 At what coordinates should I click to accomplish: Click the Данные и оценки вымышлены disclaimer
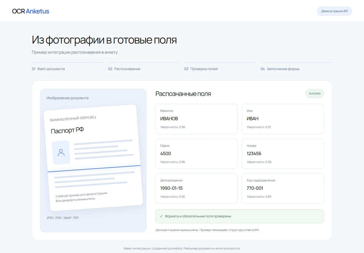coord(208,230)
